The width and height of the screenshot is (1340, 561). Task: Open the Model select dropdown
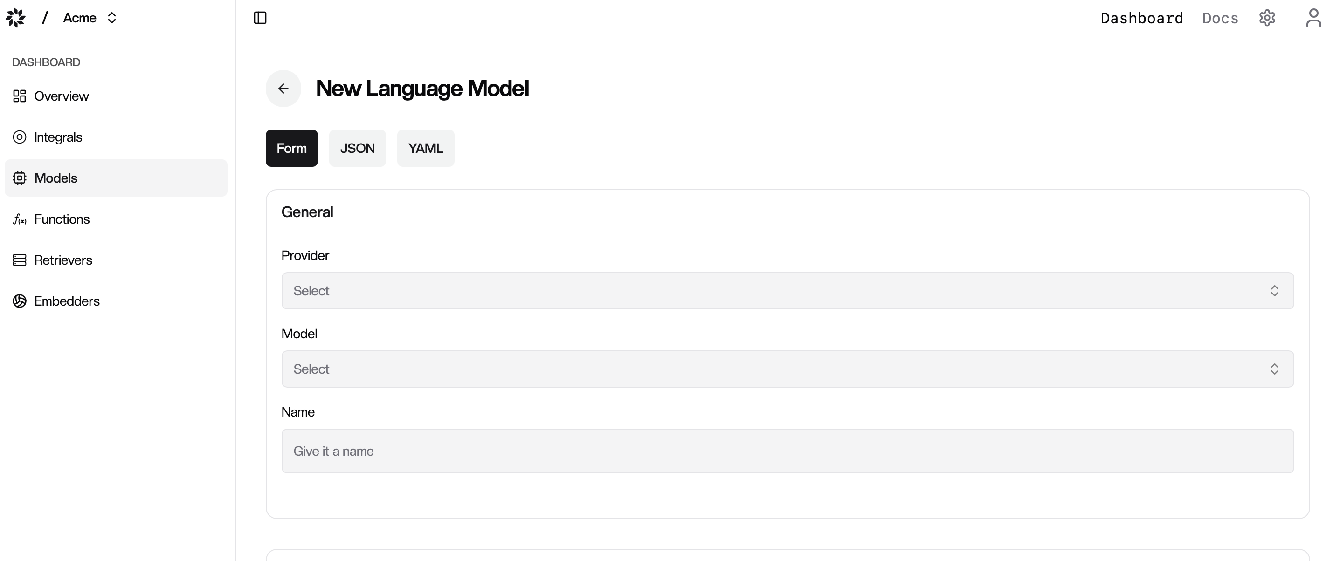787,369
